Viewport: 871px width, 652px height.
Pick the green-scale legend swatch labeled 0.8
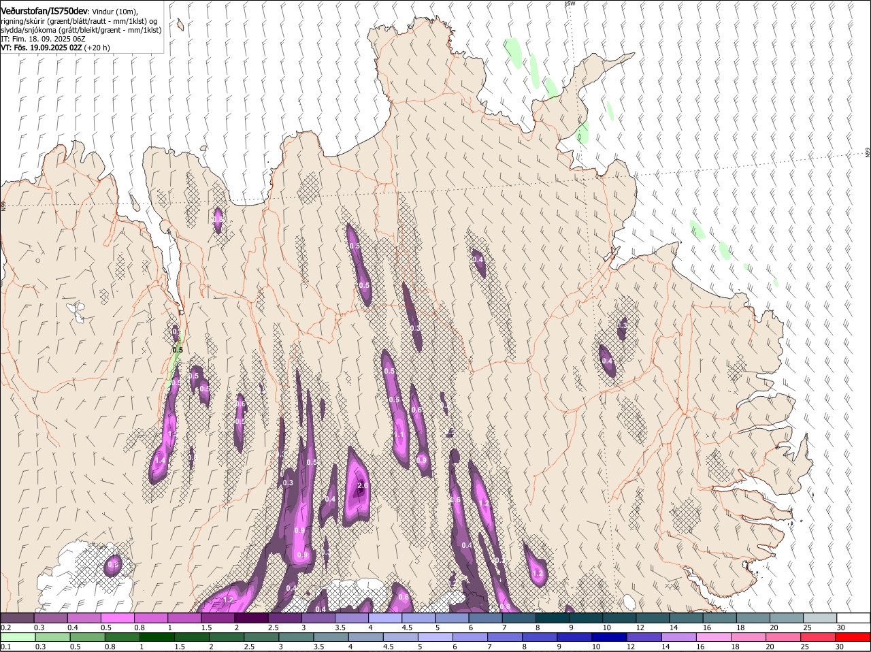pyautogui.click(x=122, y=637)
